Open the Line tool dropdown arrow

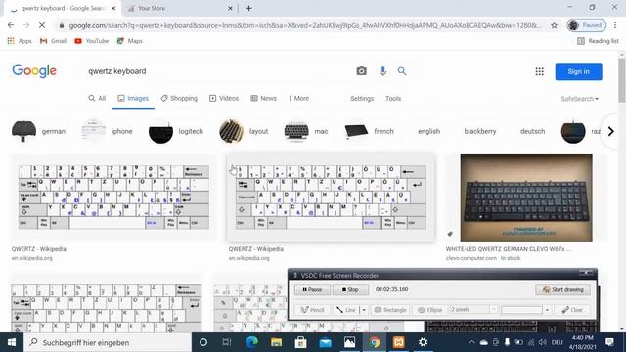pos(364,310)
